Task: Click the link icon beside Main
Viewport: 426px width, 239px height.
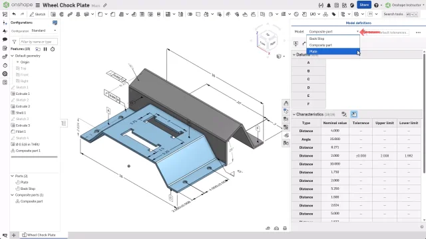Action: point(105,5)
